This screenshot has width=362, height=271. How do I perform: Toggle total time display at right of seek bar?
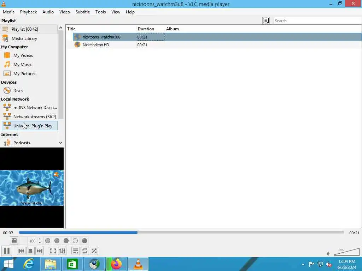pyautogui.click(x=354, y=233)
